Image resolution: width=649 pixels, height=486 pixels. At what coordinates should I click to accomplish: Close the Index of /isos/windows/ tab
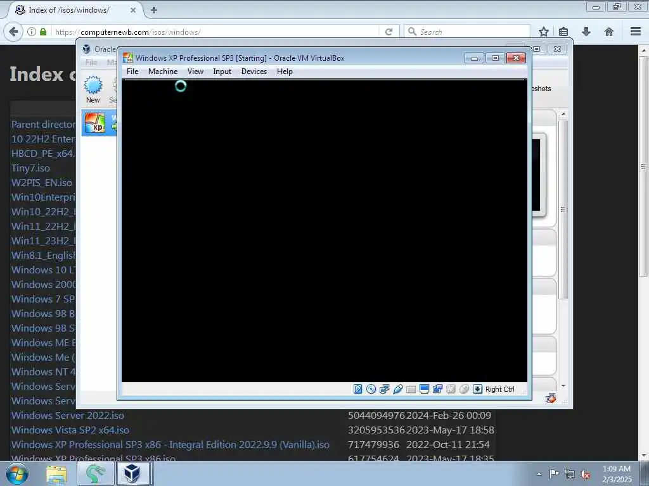[133, 10]
